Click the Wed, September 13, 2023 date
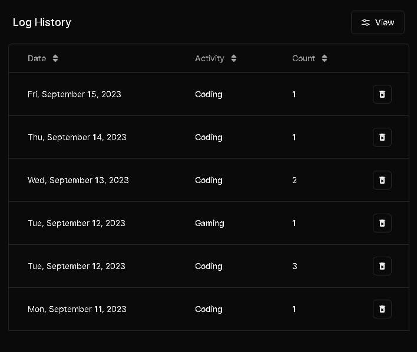Image resolution: width=417 pixels, height=352 pixels. [x=78, y=180]
